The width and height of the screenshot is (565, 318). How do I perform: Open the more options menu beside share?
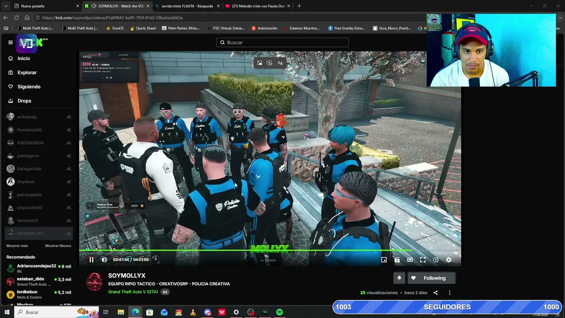[449, 292]
